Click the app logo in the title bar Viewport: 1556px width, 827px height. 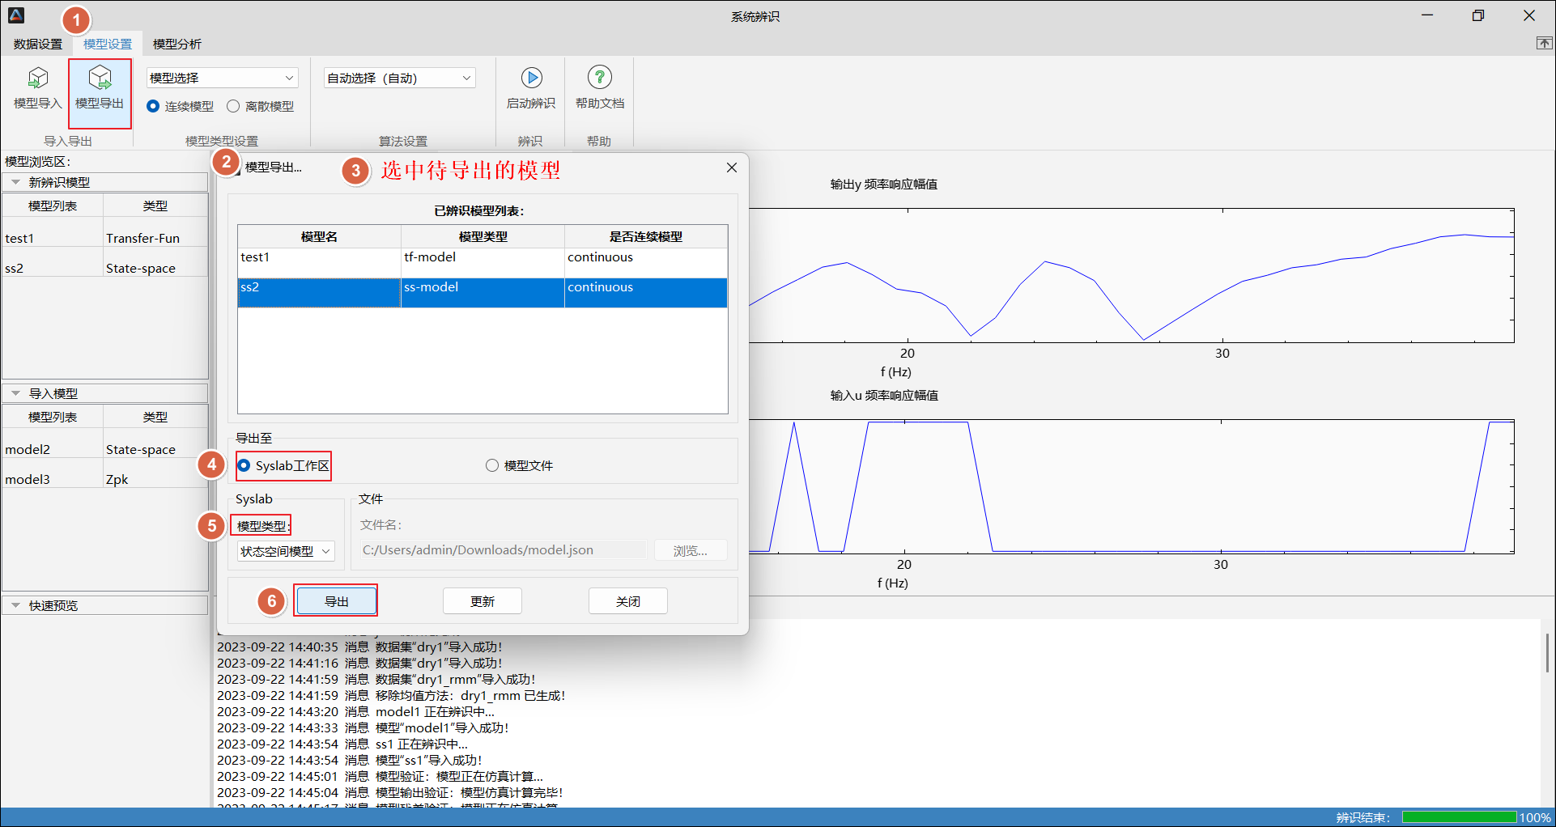coord(16,15)
